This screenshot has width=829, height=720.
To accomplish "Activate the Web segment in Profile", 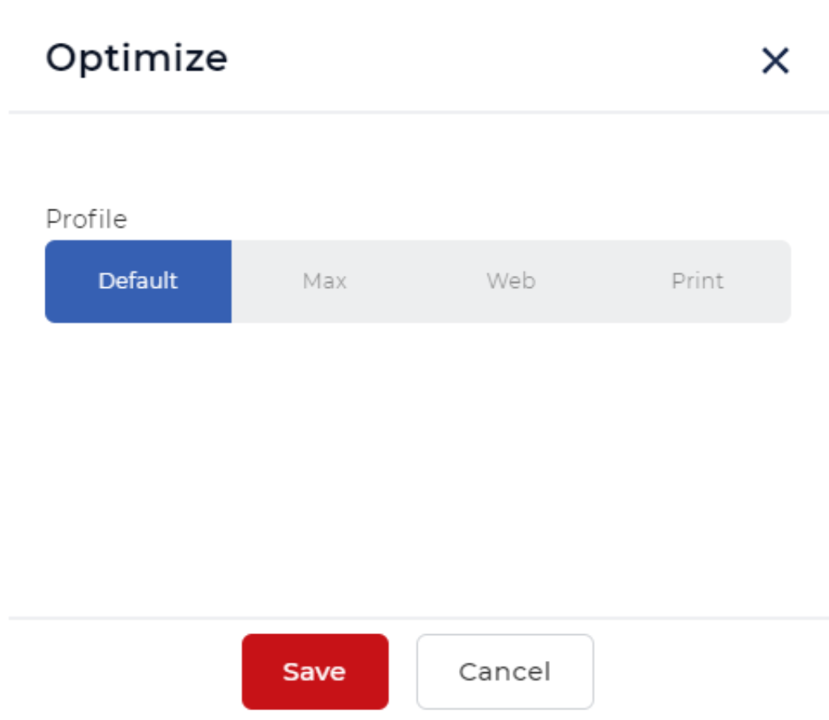I will [x=511, y=282].
